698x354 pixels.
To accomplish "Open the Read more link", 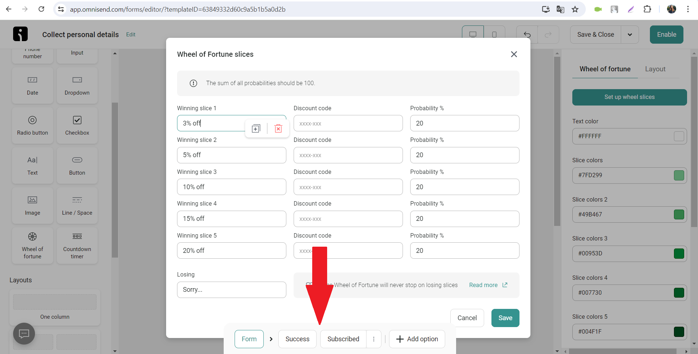I will tap(488, 285).
